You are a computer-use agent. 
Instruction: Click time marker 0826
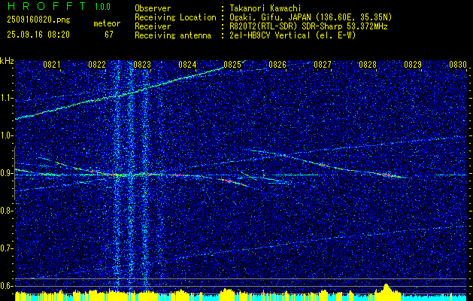coord(277,65)
